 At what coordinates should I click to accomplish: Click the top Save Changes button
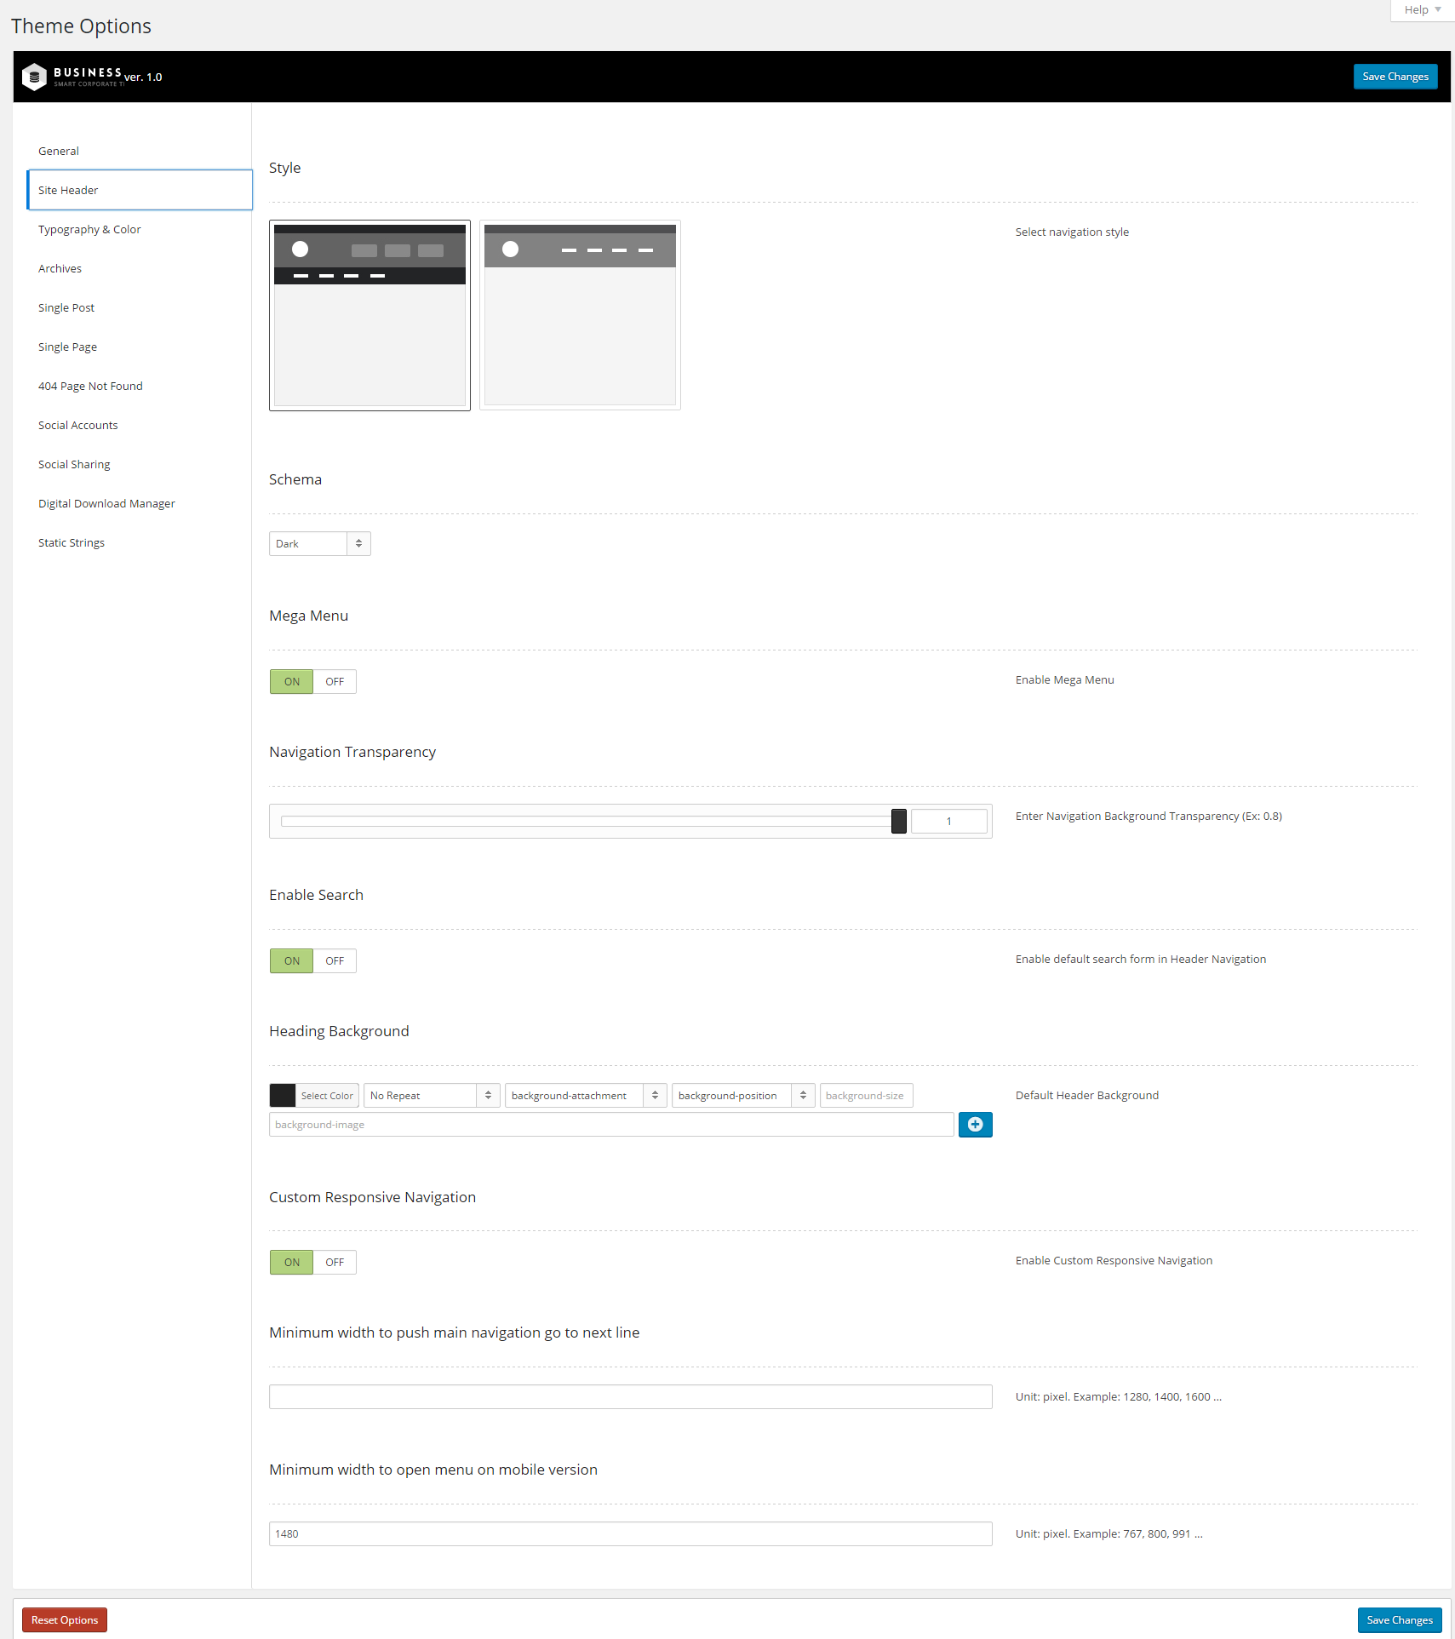1395,77
